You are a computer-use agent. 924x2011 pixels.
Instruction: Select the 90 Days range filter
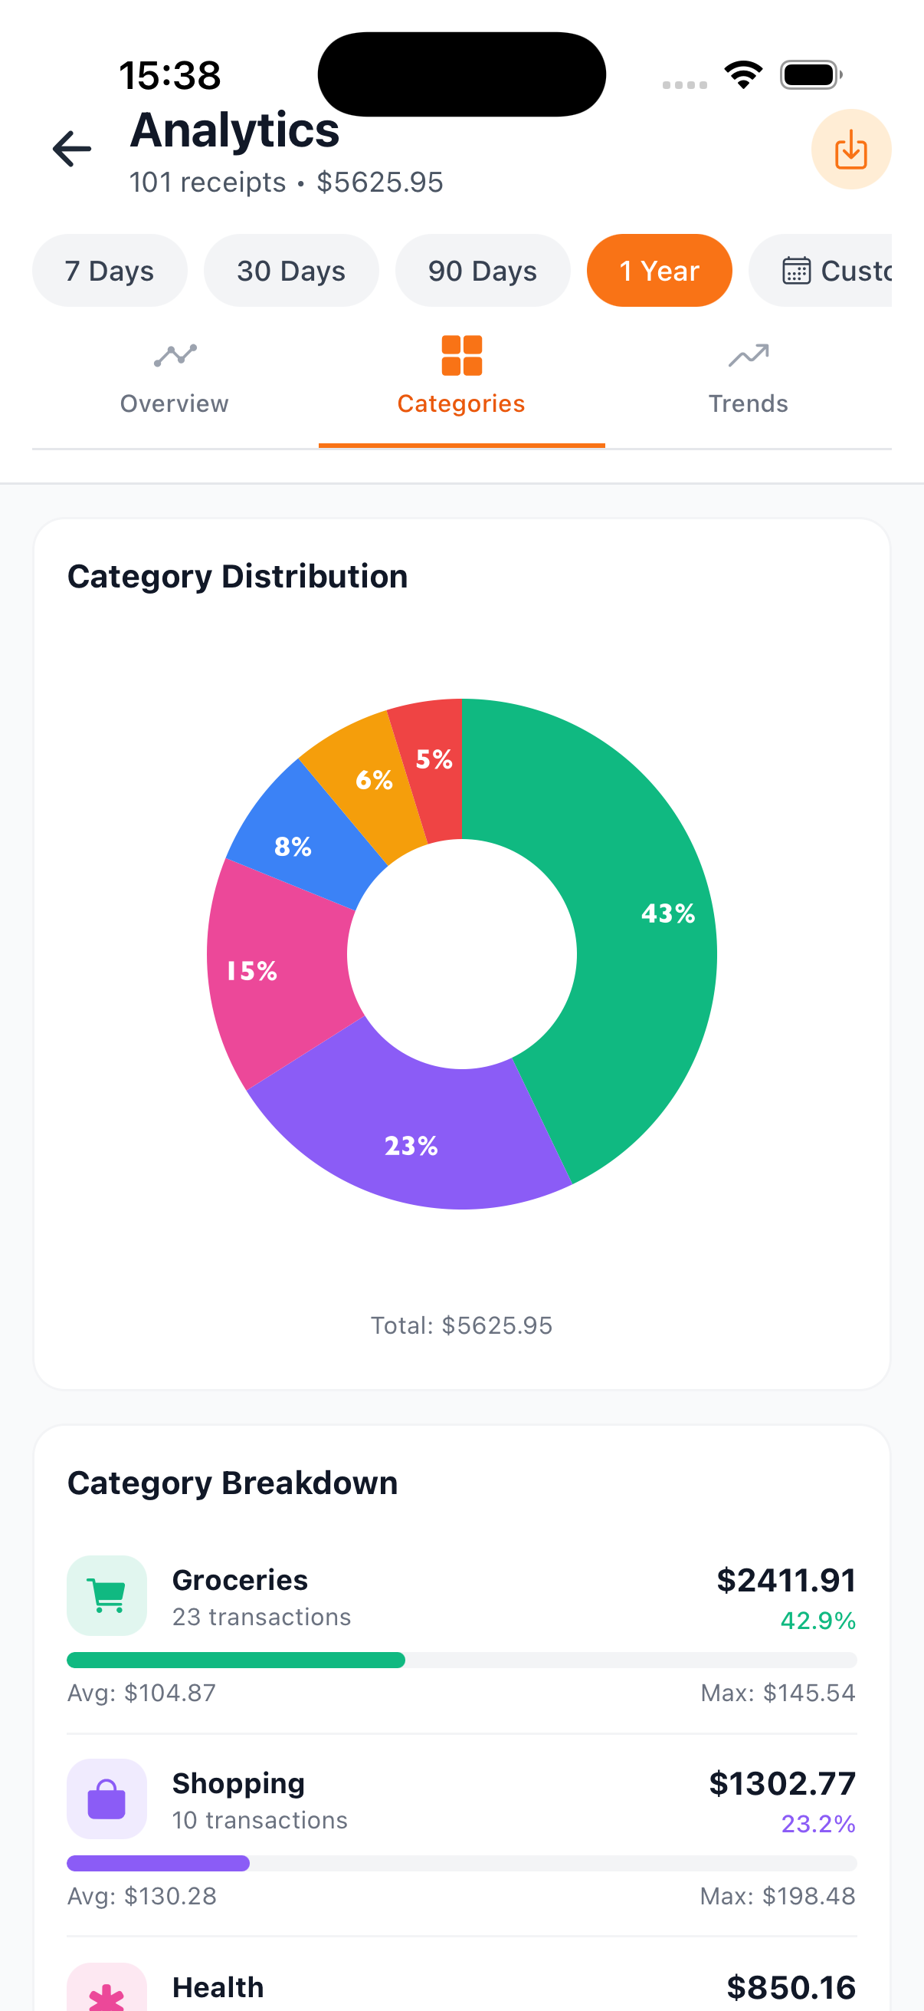pos(482,271)
